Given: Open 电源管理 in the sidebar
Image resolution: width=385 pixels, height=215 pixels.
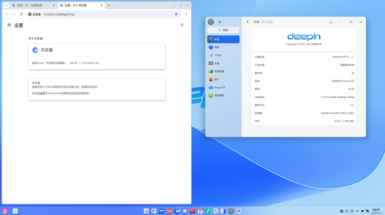Looking at the screenshot, I should point(223,71).
